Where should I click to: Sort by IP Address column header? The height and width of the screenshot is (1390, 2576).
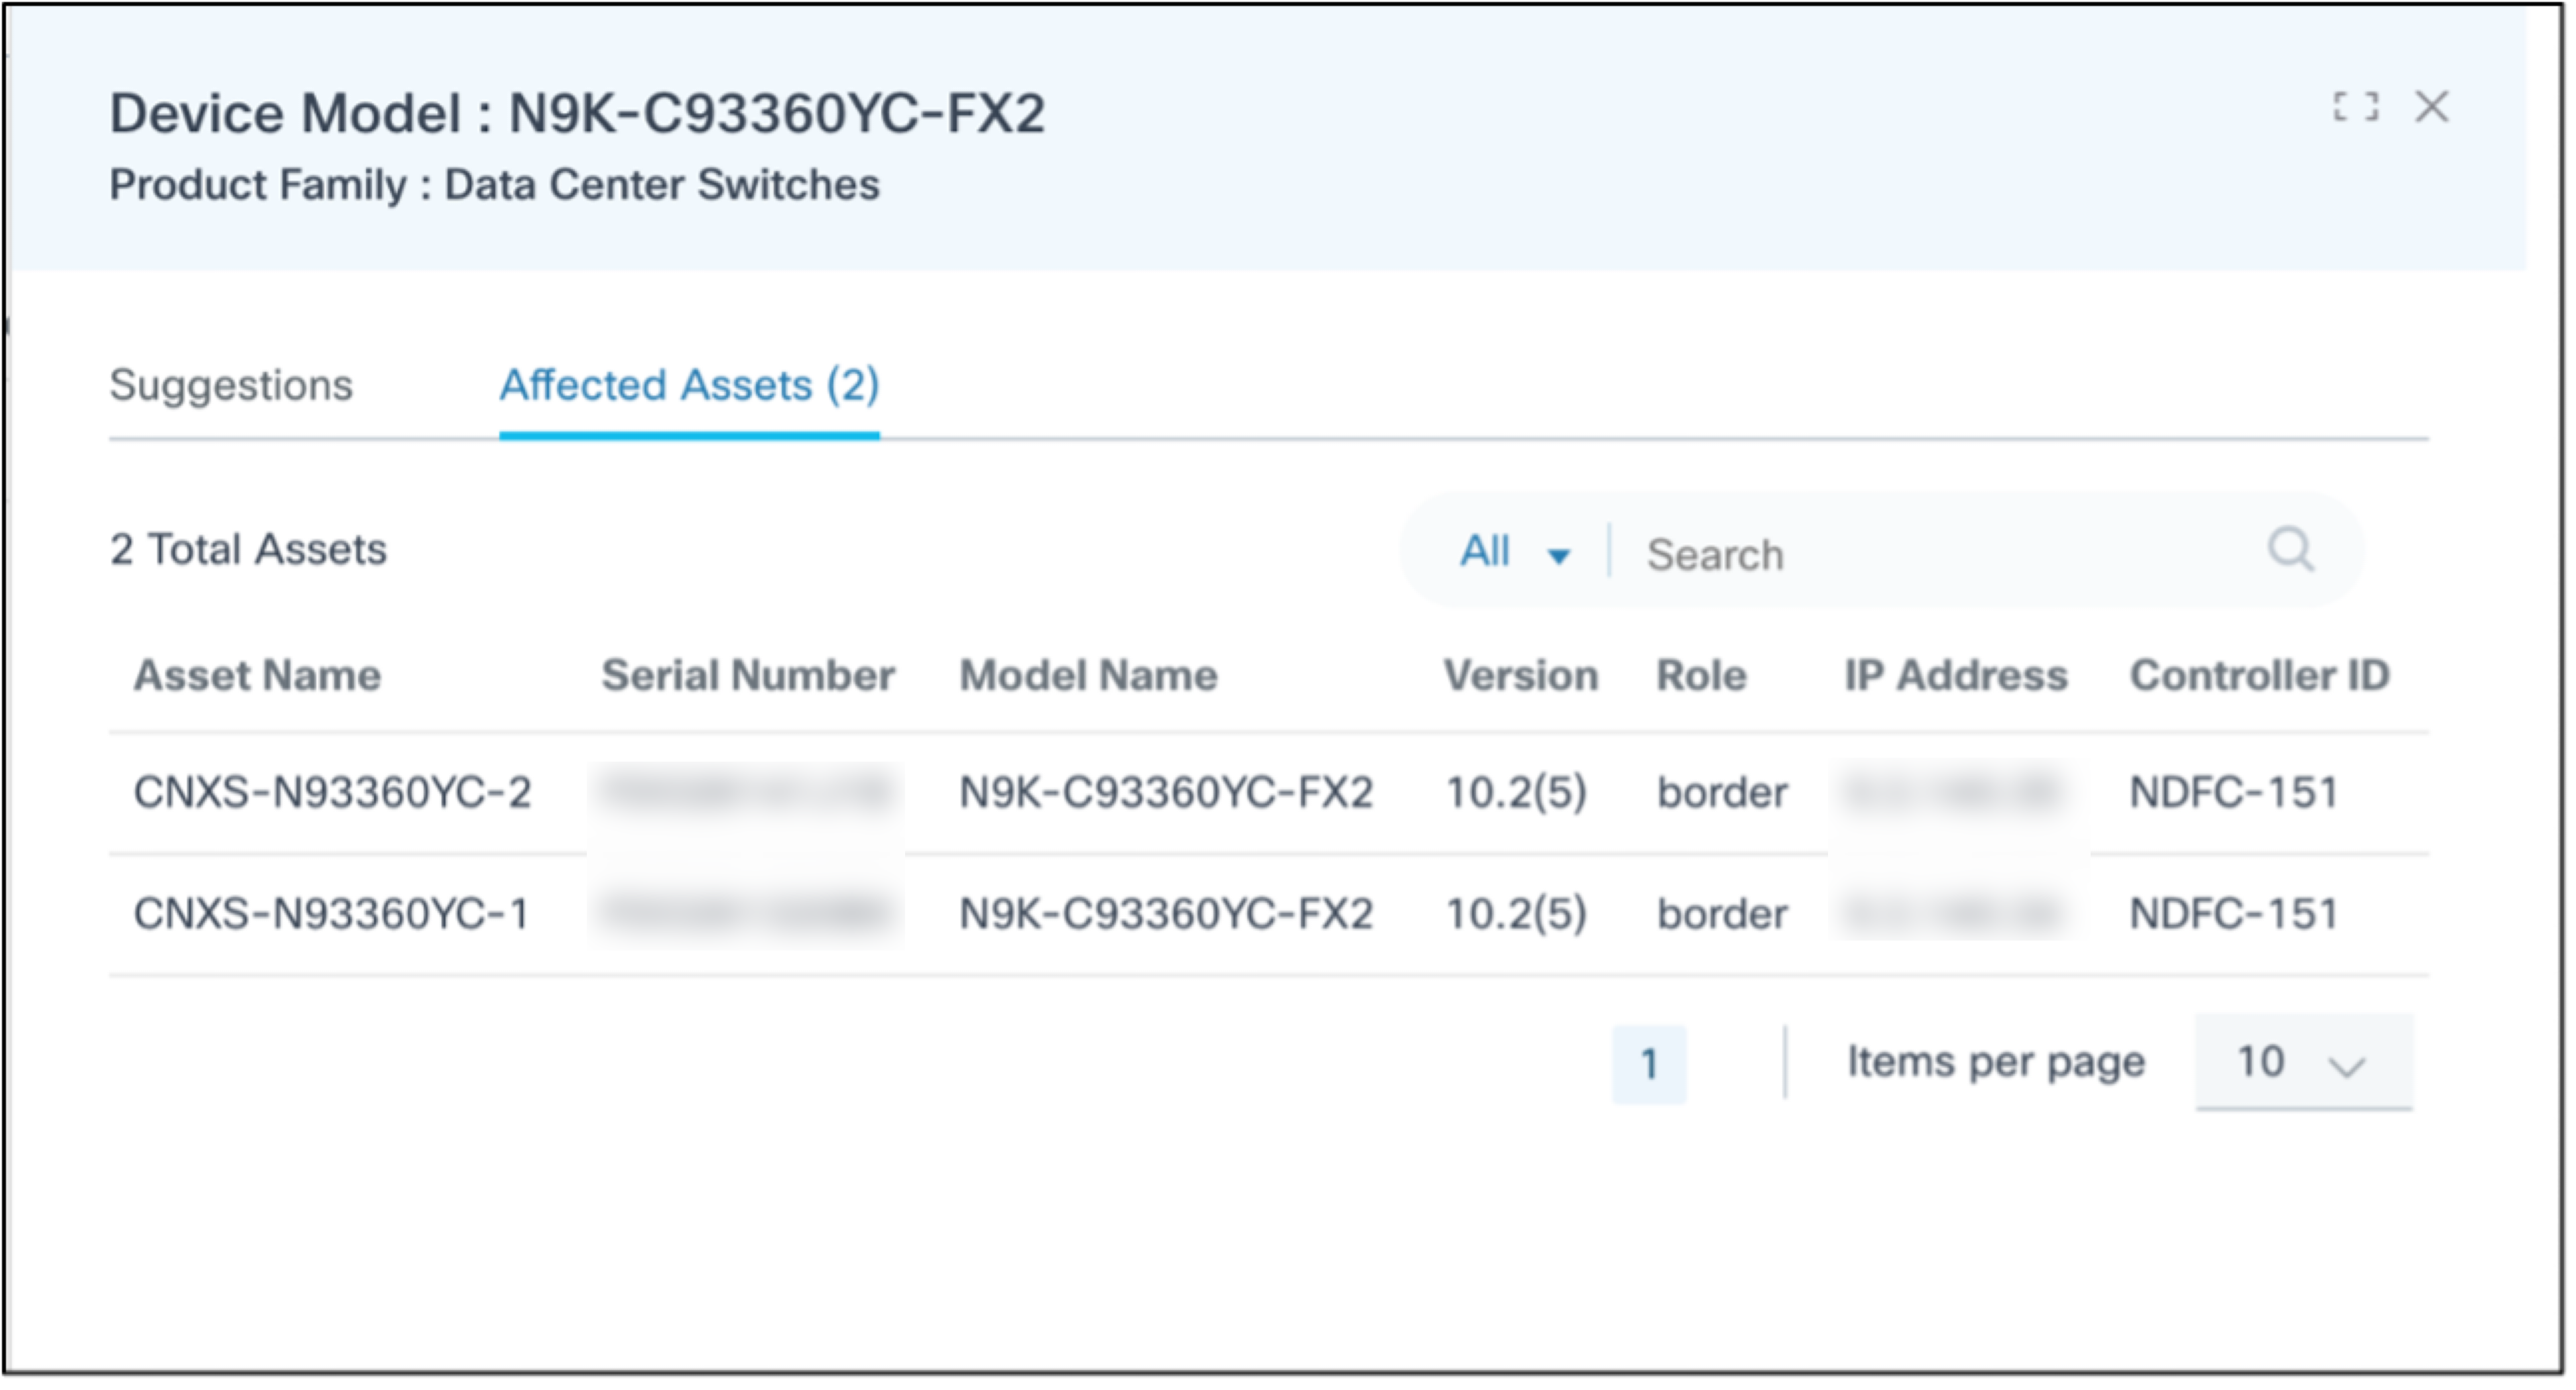pyautogui.click(x=1955, y=676)
